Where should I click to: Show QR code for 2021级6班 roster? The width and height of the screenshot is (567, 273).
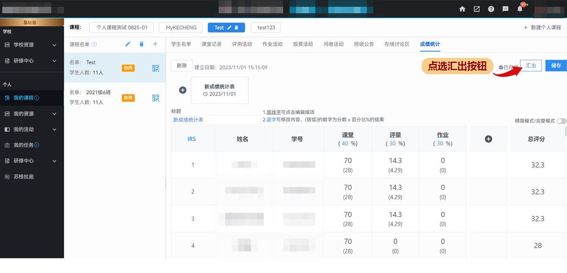(x=156, y=98)
